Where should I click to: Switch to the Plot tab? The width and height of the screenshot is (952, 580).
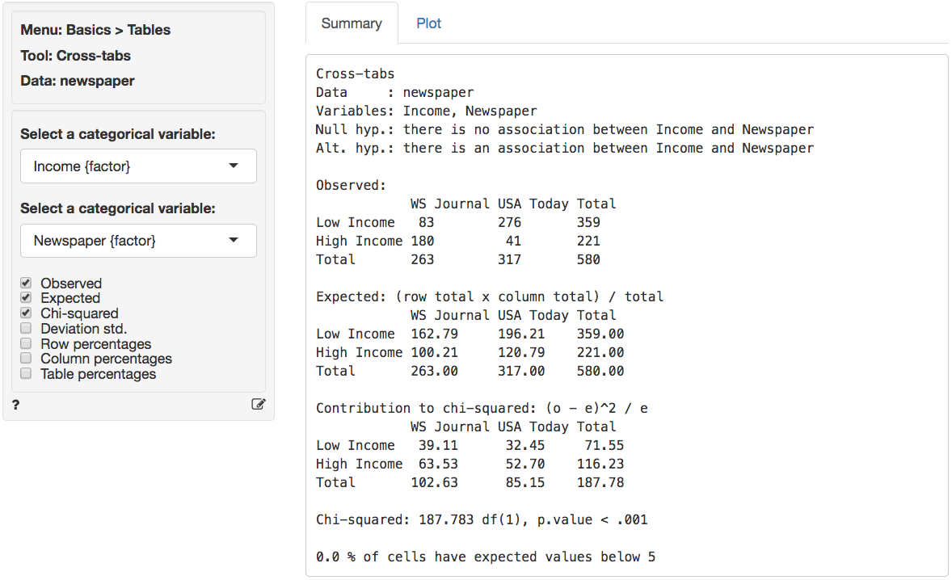[x=428, y=23]
